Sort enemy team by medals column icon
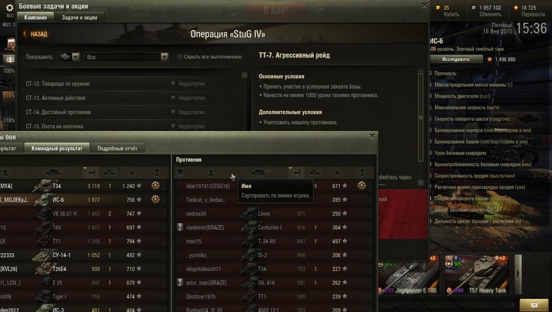This screenshot has height=312, width=552. click(x=362, y=173)
